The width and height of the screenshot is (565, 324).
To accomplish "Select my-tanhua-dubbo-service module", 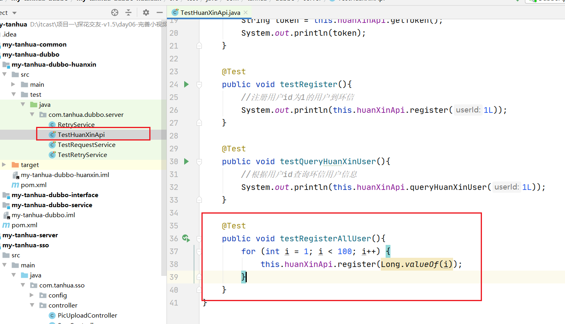I will click(52, 205).
